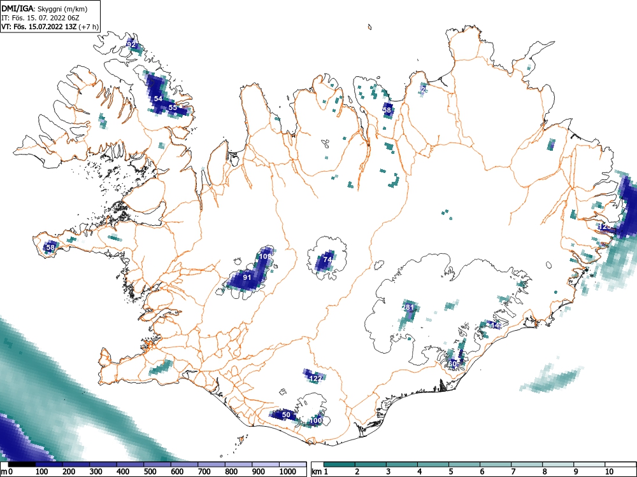Viewport: 637px width, 477px height.
Task: Click the '122' visibility value in the south
Action: click(316, 378)
